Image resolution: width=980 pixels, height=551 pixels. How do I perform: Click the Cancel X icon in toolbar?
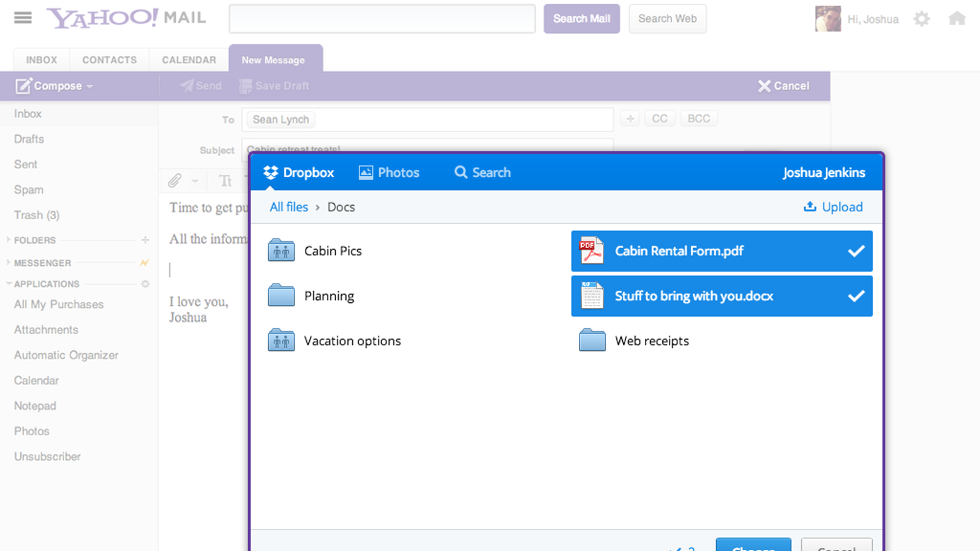click(764, 86)
